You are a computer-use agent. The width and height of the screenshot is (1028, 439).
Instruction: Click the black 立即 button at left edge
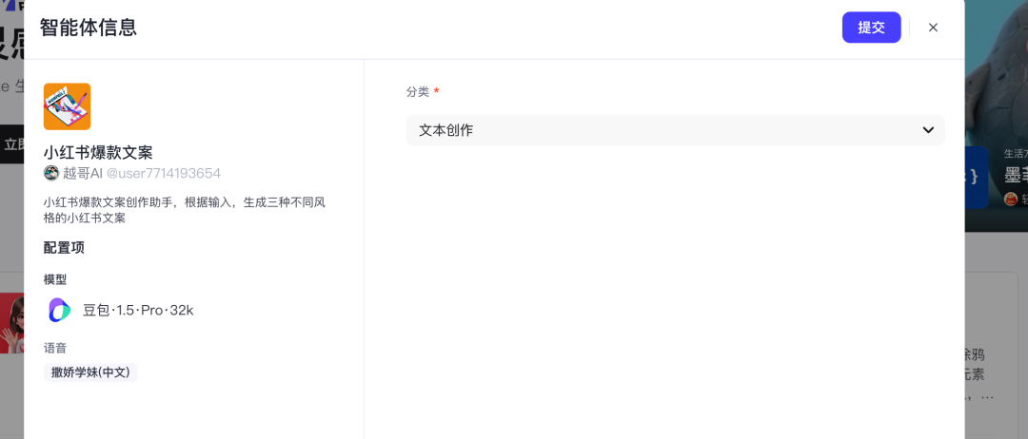11,144
